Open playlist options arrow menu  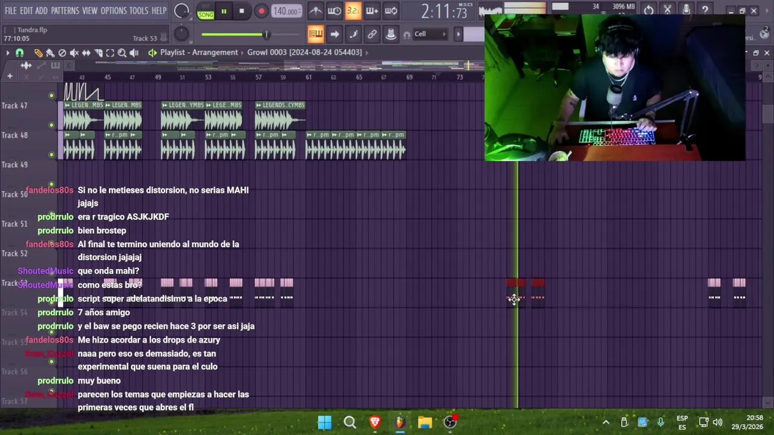click(x=8, y=53)
